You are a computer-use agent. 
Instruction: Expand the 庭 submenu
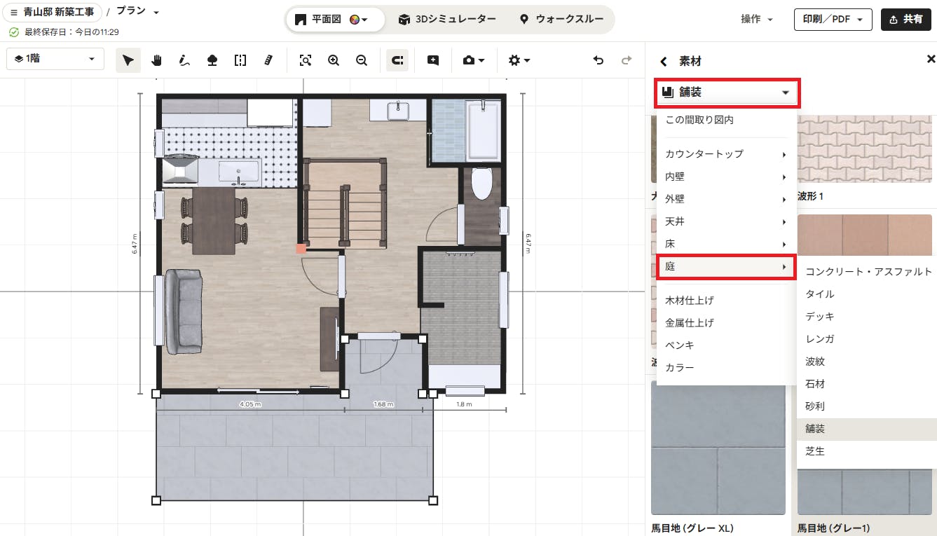click(727, 267)
